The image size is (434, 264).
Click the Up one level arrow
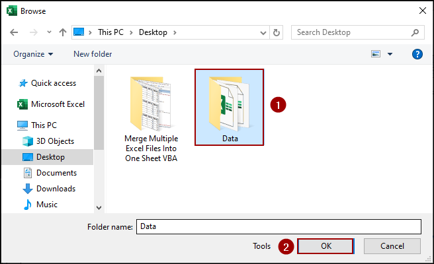click(x=63, y=32)
